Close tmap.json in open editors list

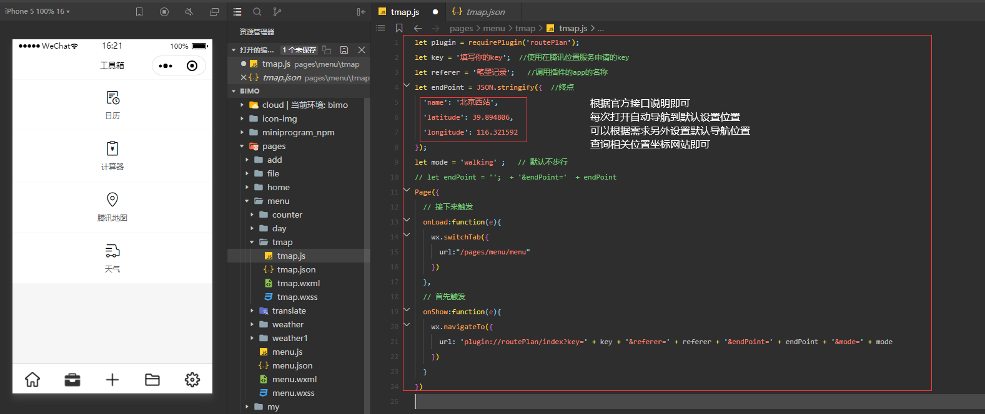pos(244,77)
